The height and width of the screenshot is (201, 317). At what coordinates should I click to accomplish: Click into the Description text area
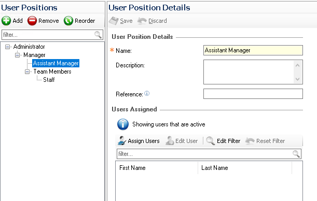pyautogui.click(x=249, y=72)
